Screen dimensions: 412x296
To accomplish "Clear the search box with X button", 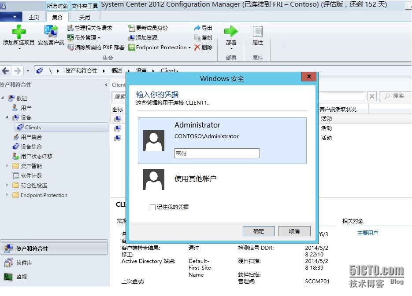I will (x=372, y=96).
